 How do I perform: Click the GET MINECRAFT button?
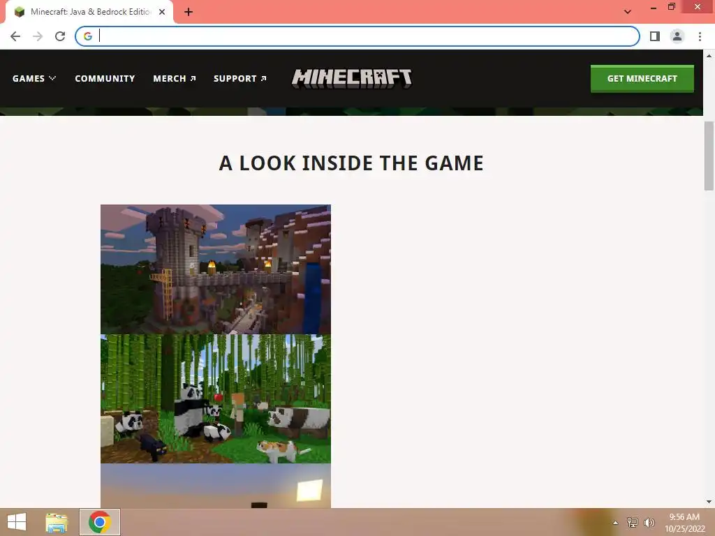642,78
